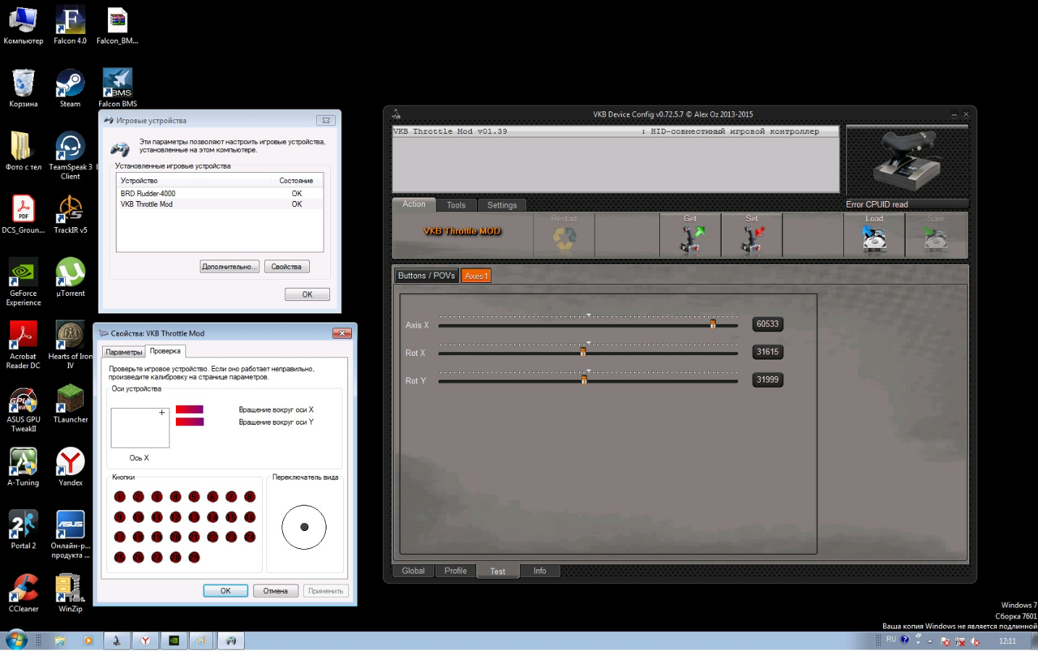
Task: Select the Корзина recycle bin icon
Action: pyautogui.click(x=23, y=88)
